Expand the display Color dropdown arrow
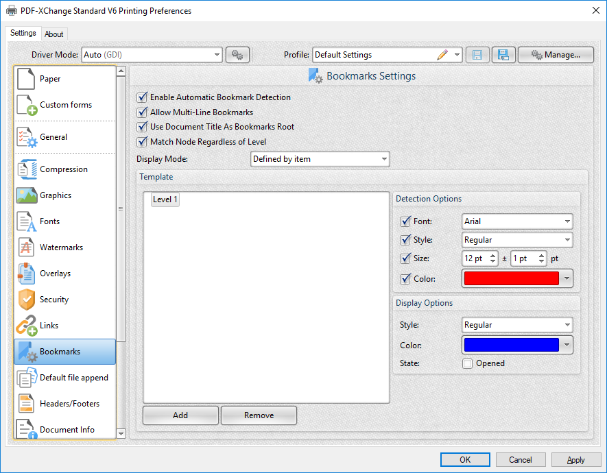 567,345
